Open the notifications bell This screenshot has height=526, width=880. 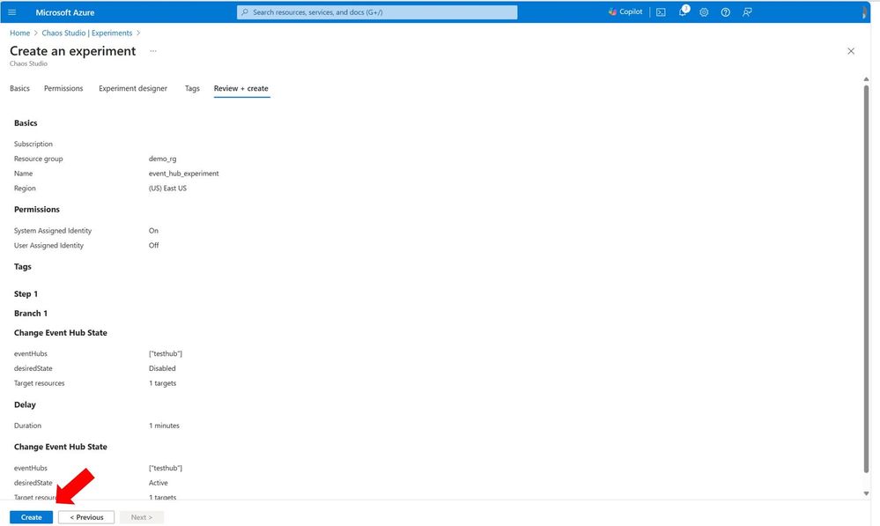[x=683, y=11]
